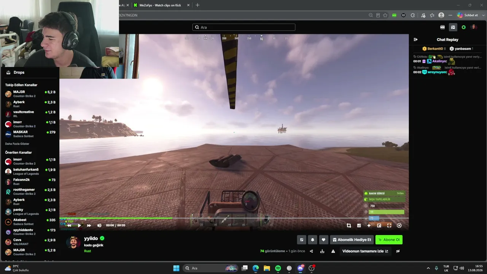This screenshot has width=487, height=274.
Task: Rewind the clip using the backward button
Action: pyautogui.click(x=69, y=225)
